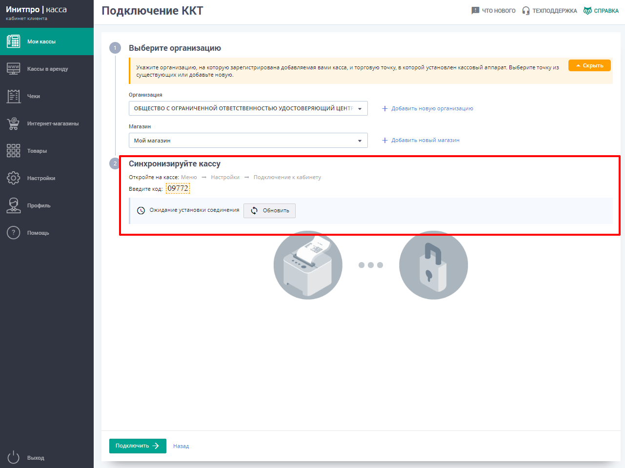Click the Товары grid icon

tap(14, 151)
